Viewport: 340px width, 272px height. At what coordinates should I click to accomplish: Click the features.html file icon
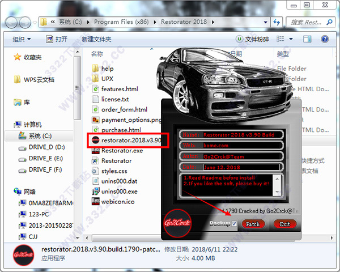(x=95, y=89)
